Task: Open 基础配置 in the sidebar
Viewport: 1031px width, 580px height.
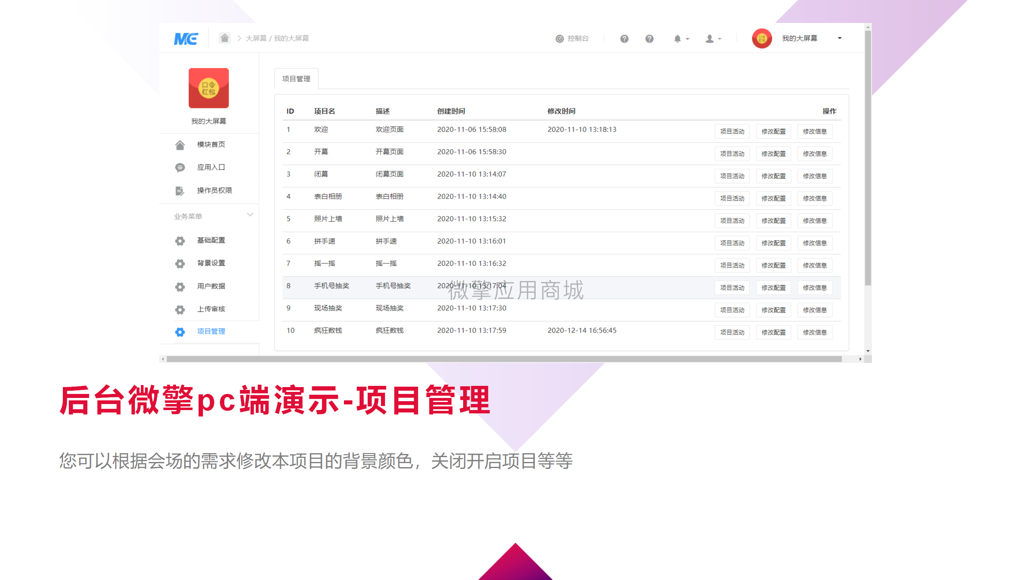Action: (211, 240)
